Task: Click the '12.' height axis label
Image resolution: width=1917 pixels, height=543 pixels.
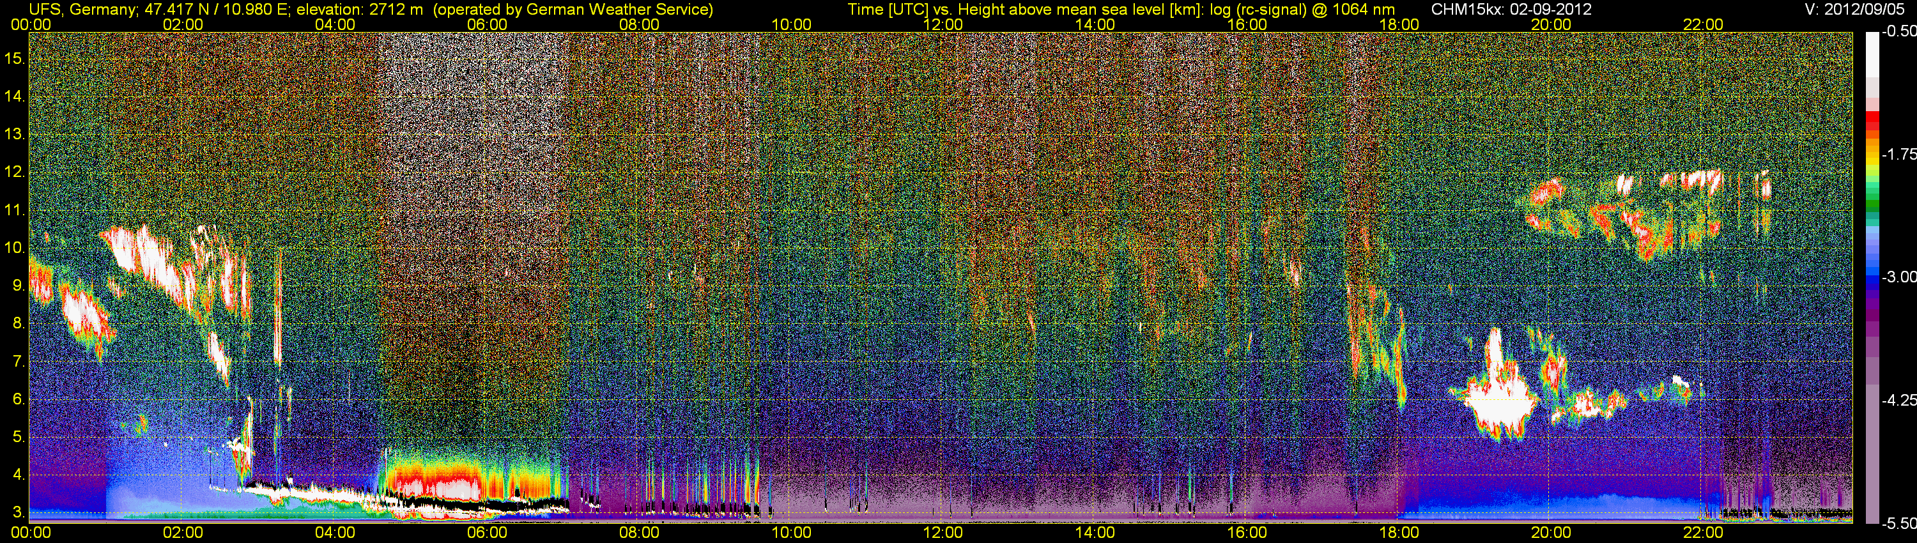Action: point(14,172)
